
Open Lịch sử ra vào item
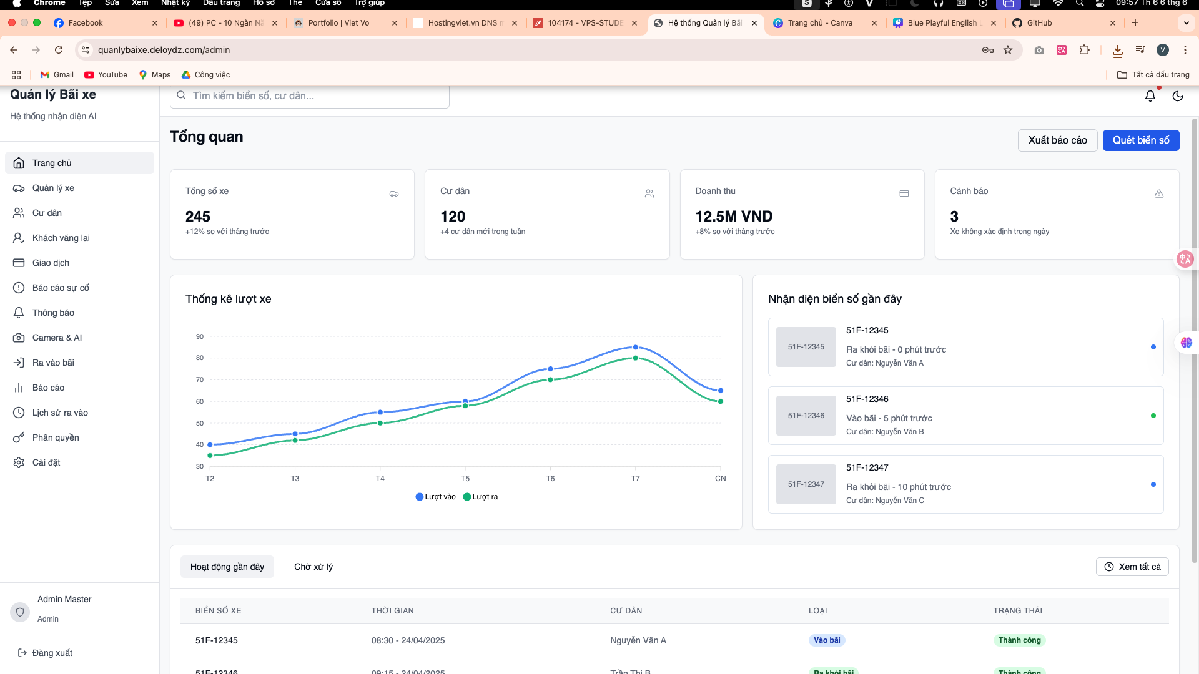(x=60, y=413)
